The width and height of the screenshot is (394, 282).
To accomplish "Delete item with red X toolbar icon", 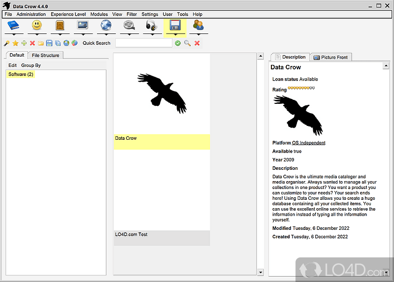I will pyautogui.click(x=32, y=43).
